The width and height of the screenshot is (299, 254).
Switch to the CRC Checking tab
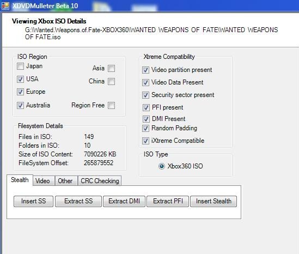click(100, 181)
